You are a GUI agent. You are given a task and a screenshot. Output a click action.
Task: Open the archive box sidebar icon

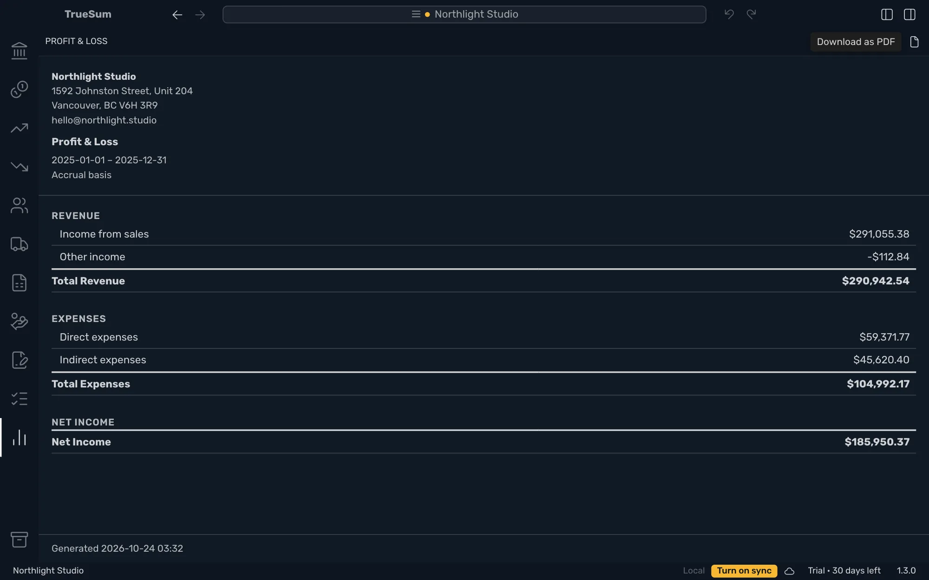coord(19,540)
